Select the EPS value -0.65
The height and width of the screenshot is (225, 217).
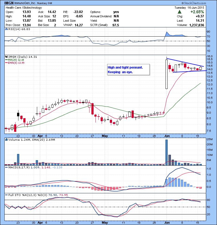click(x=79, y=16)
